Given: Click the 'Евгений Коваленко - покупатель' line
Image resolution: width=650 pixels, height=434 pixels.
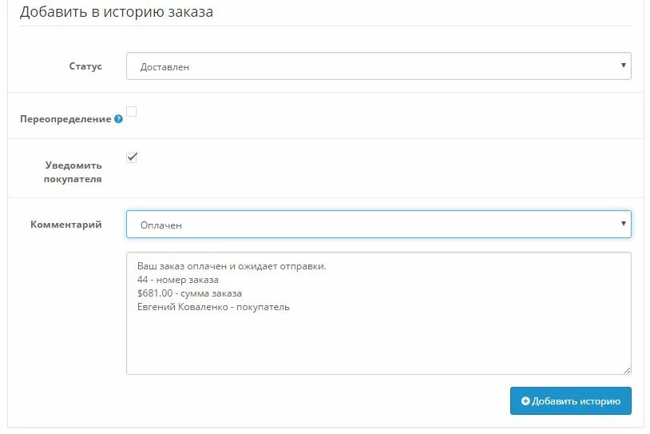Looking at the screenshot, I should [x=213, y=307].
